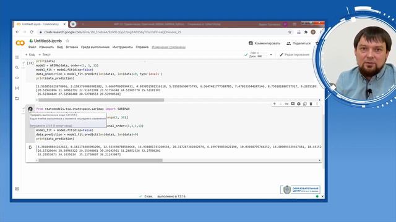Clear SARIMAX cell output icon
The width and height of the screenshot is (396, 222).
(x=30, y=147)
